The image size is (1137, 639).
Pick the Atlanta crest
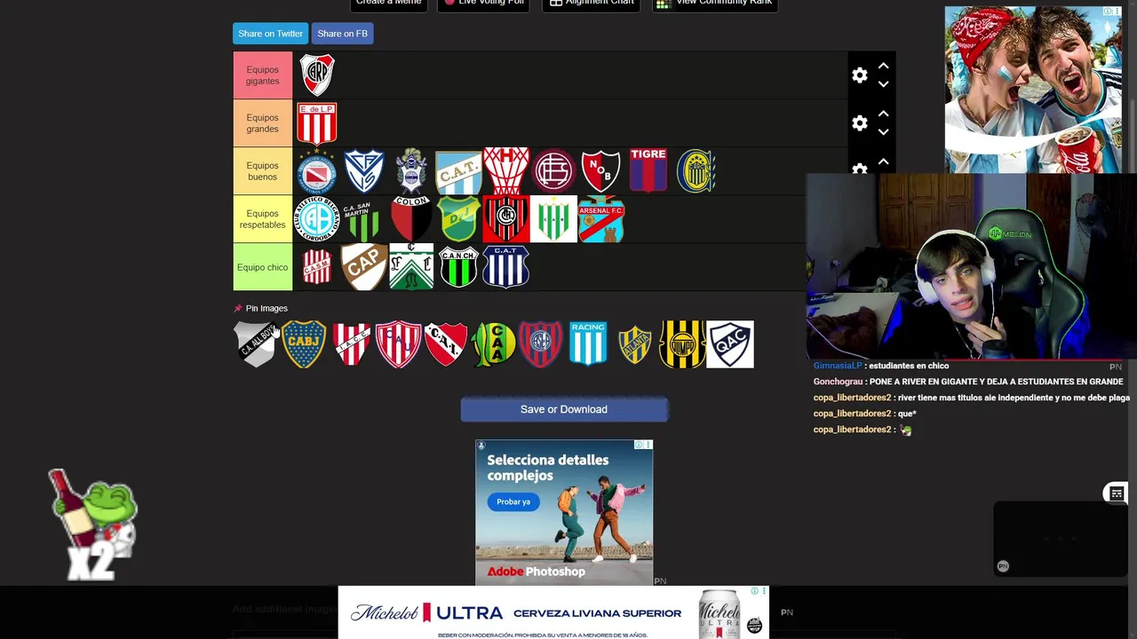tap(635, 344)
